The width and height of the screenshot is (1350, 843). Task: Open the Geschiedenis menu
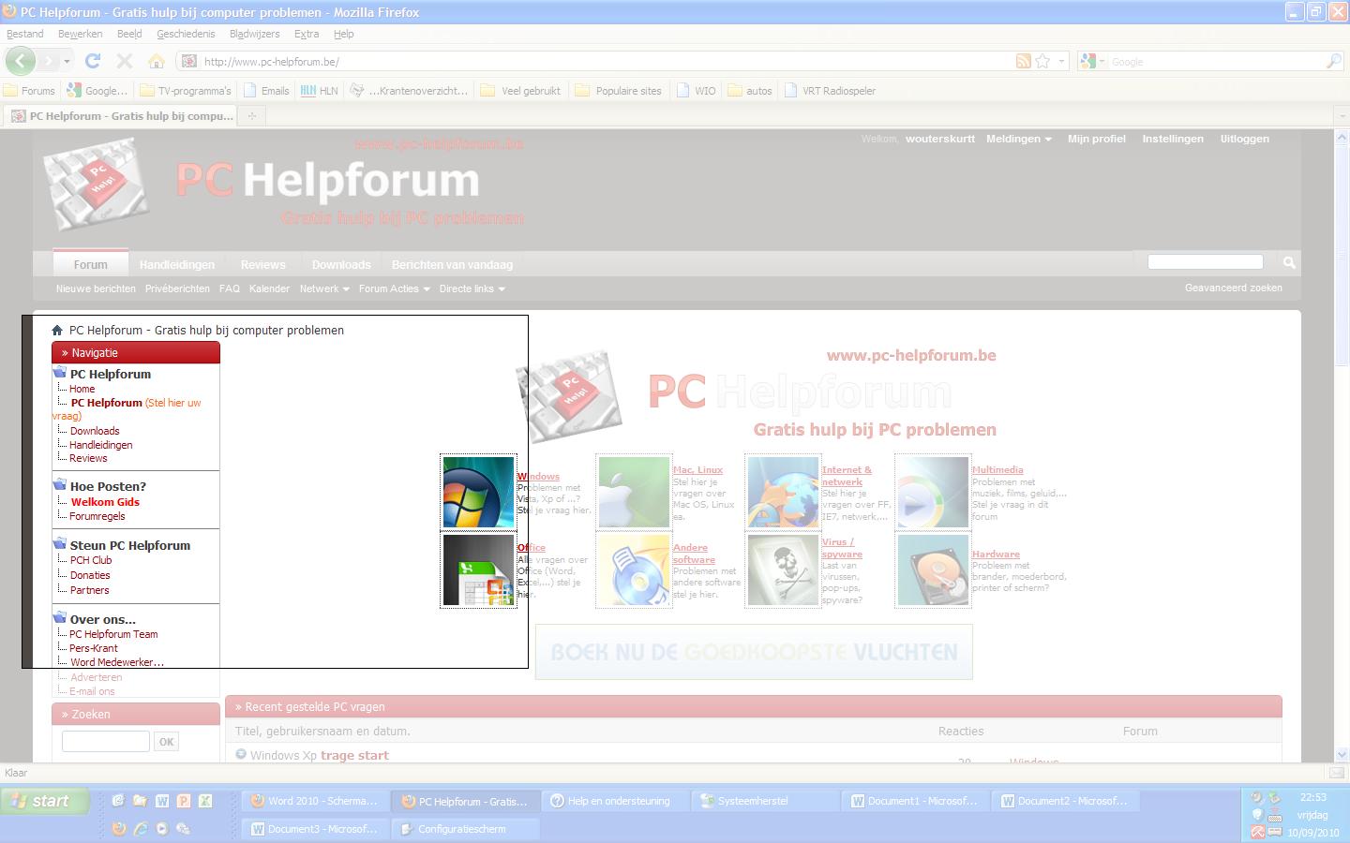[186, 34]
